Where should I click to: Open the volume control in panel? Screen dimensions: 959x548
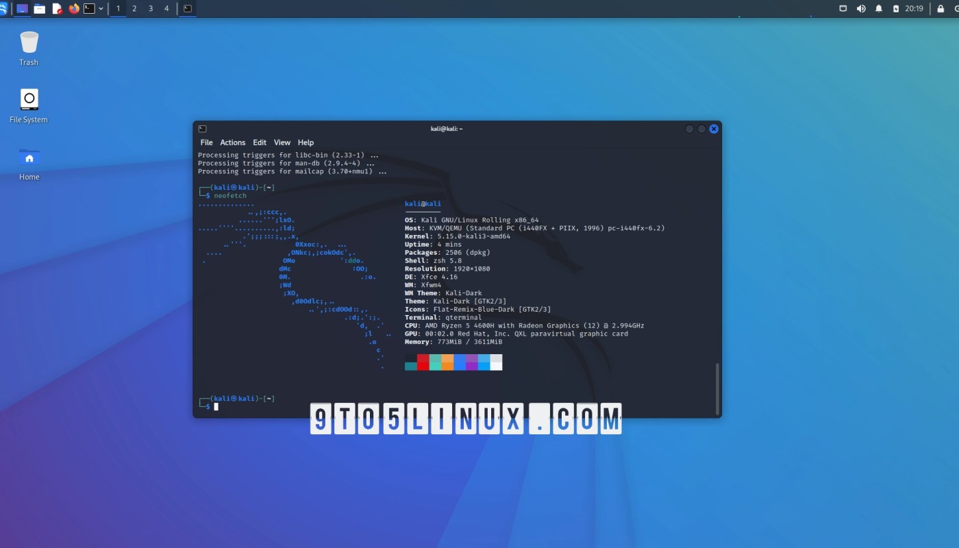tap(861, 9)
